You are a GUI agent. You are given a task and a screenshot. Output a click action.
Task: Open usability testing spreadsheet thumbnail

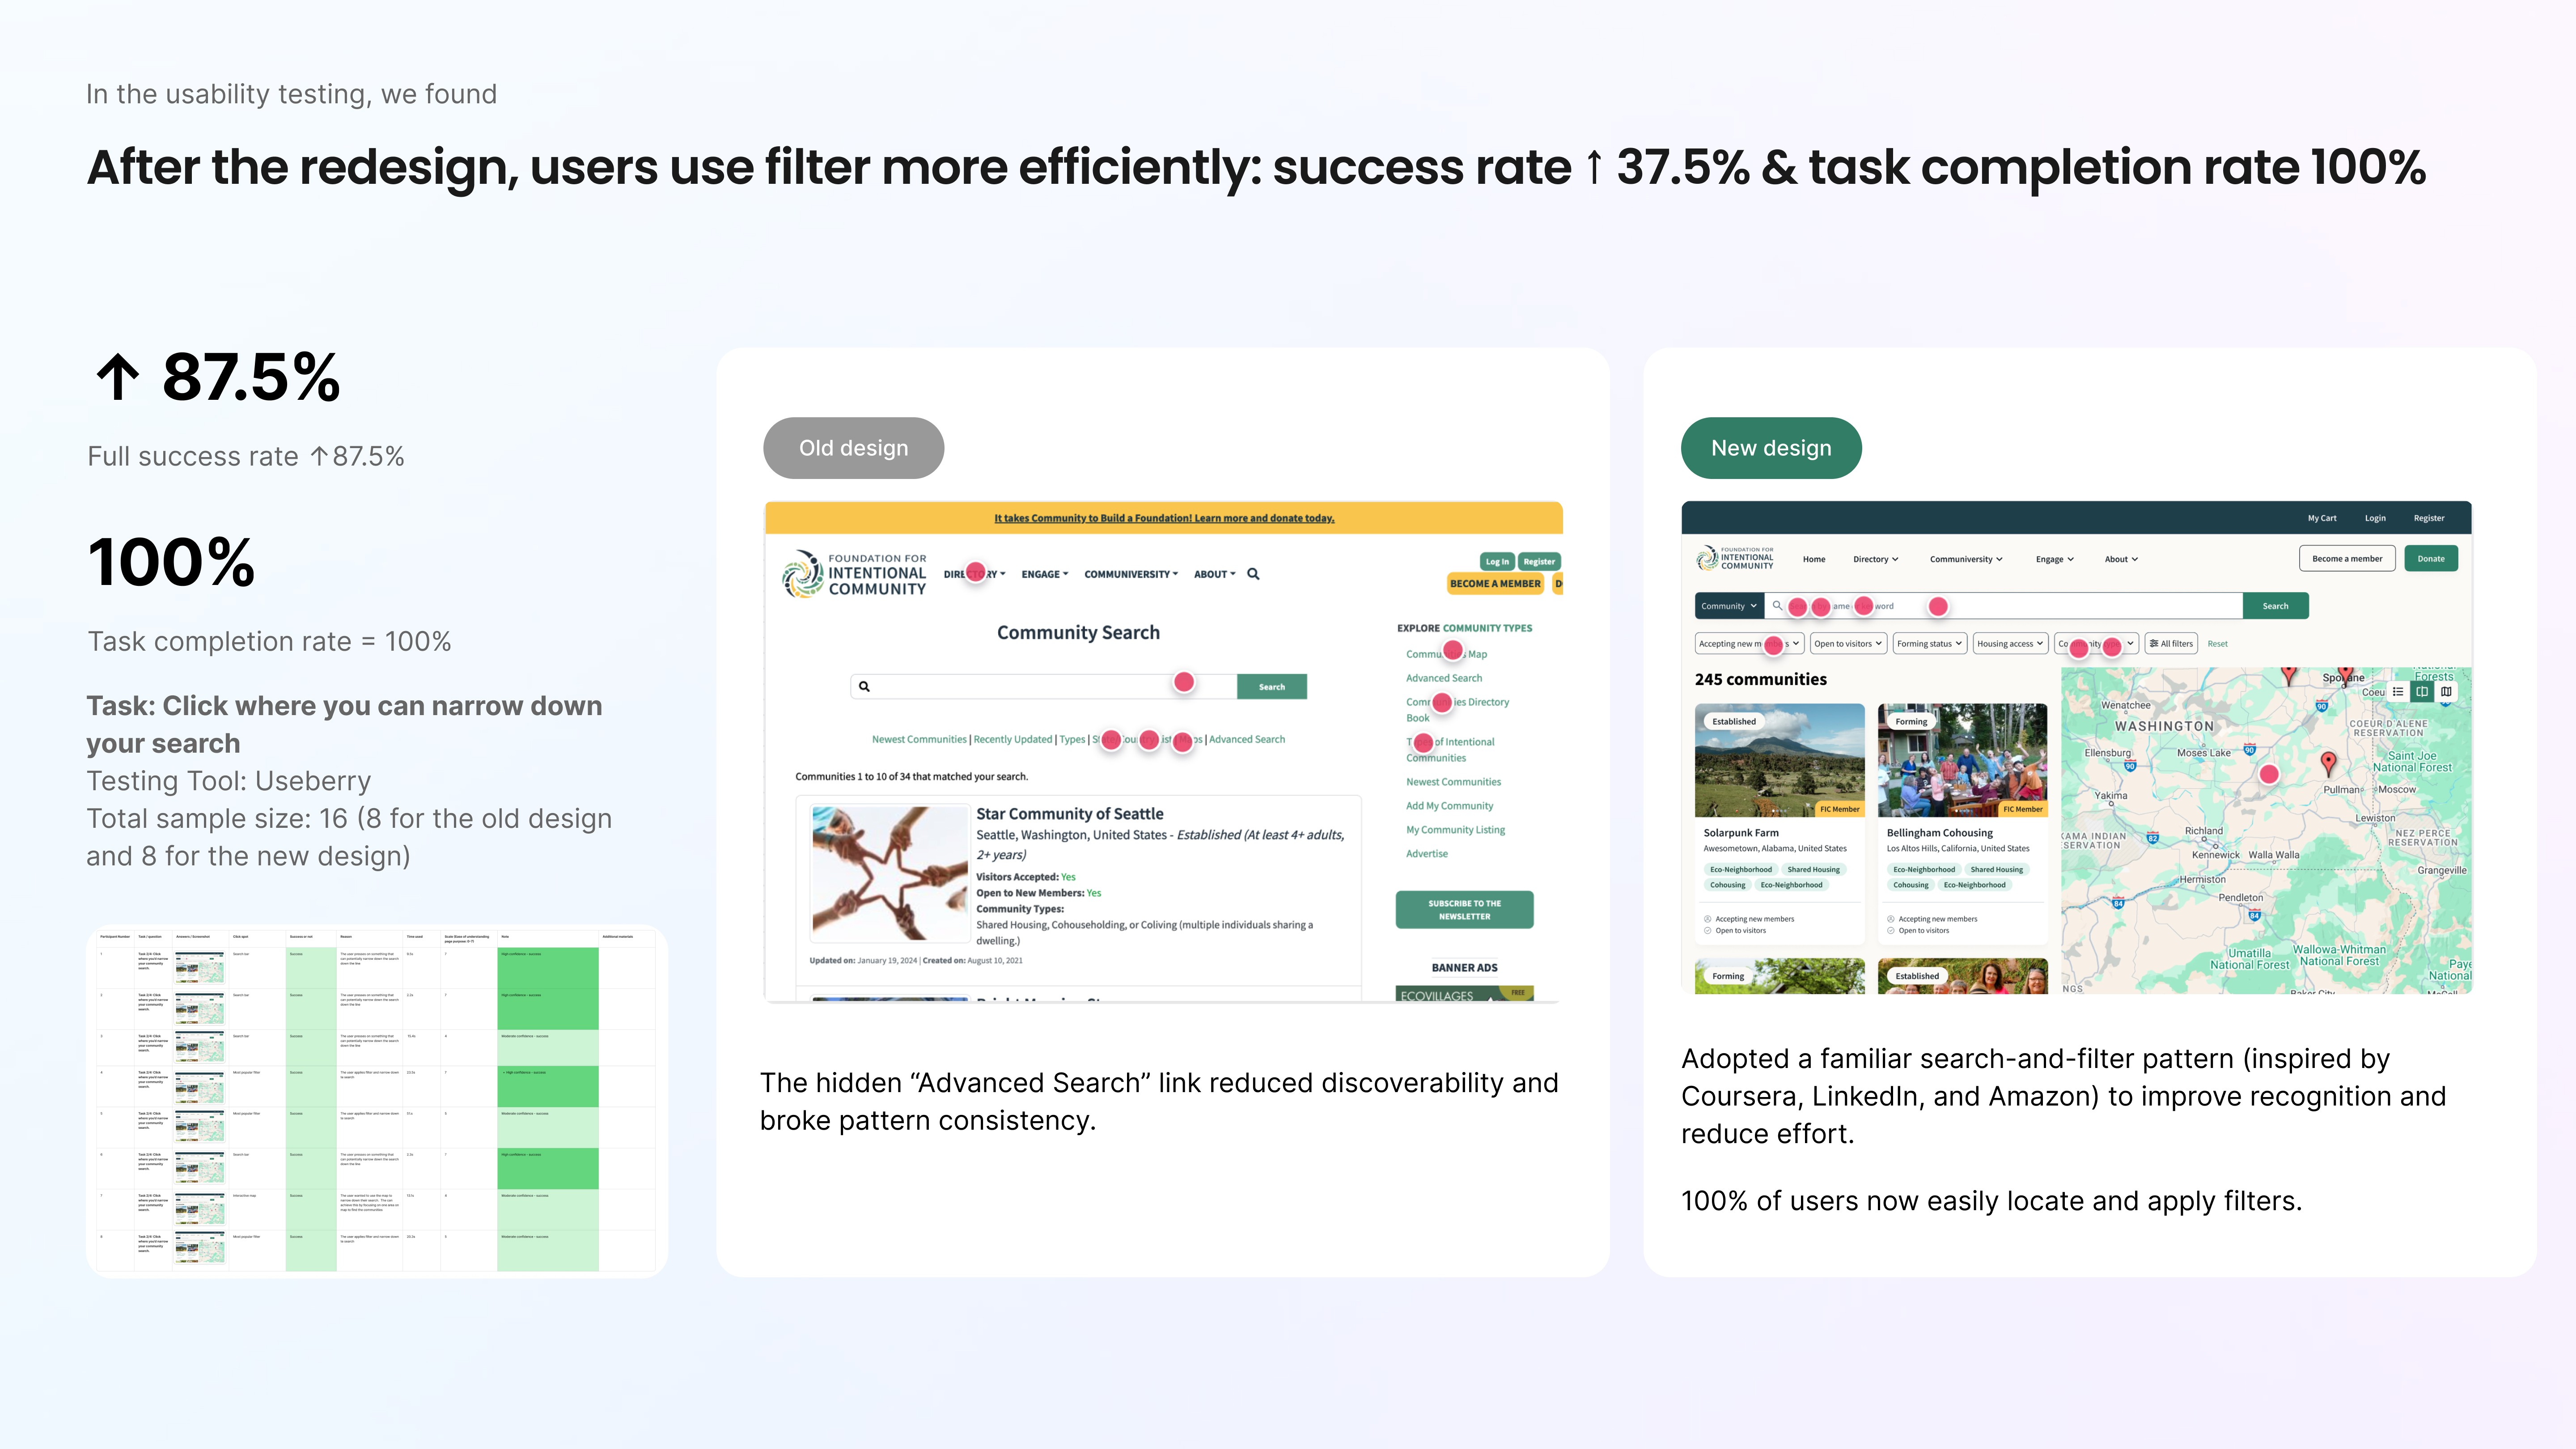tap(376, 1100)
